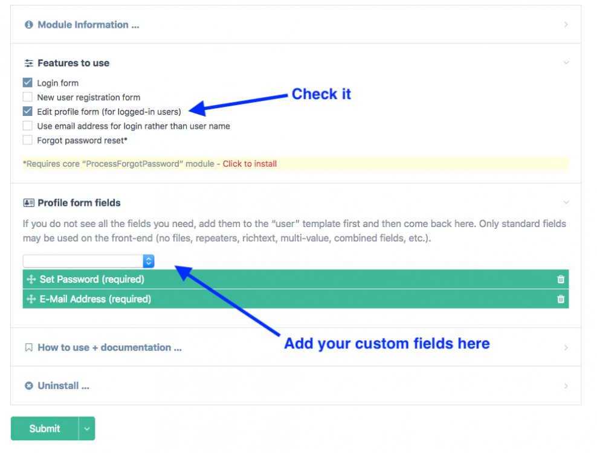Enable New user registration form checkbox
Screen dimensions: 597x453
point(28,97)
